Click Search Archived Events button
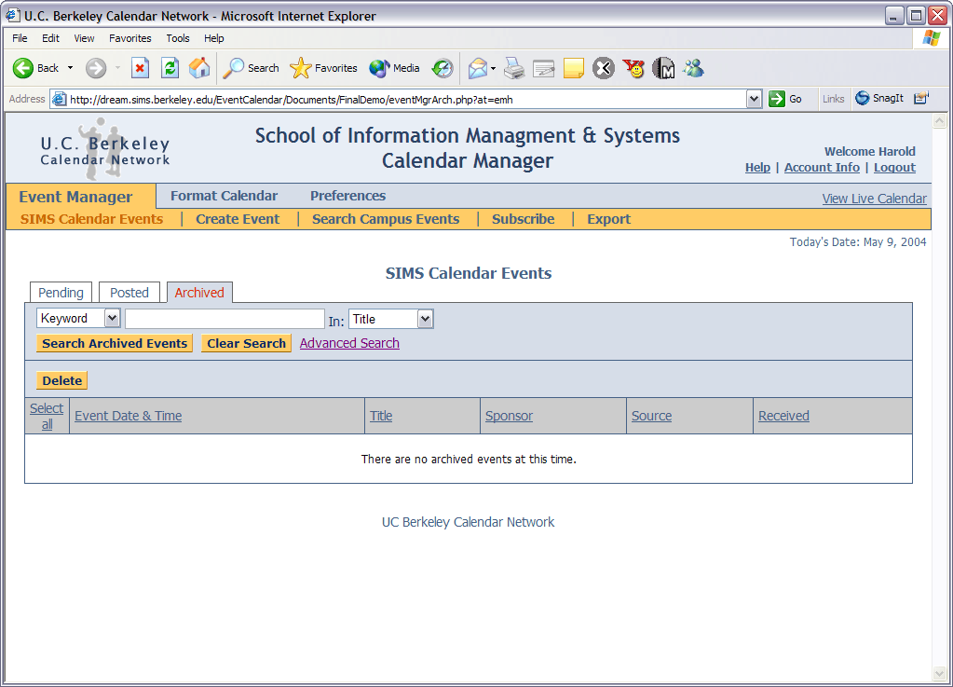This screenshot has height=687, width=953. point(115,343)
